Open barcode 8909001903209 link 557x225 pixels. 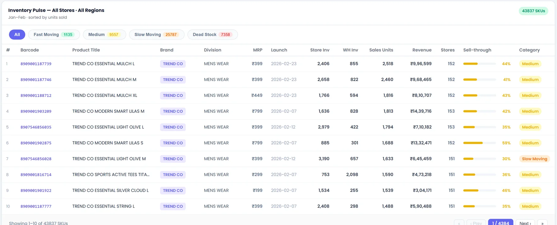click(x=36, y=111)
